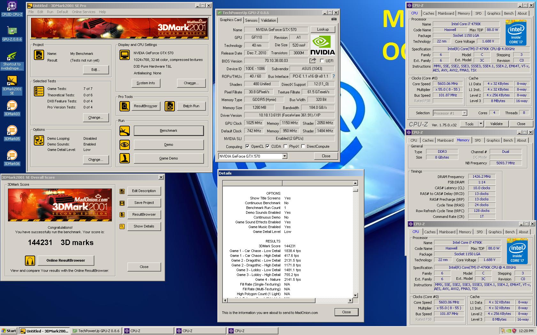Screen dimensions: 537x335
Task: Click the Project icon in 3DMark2001
Action: point(39,55)
